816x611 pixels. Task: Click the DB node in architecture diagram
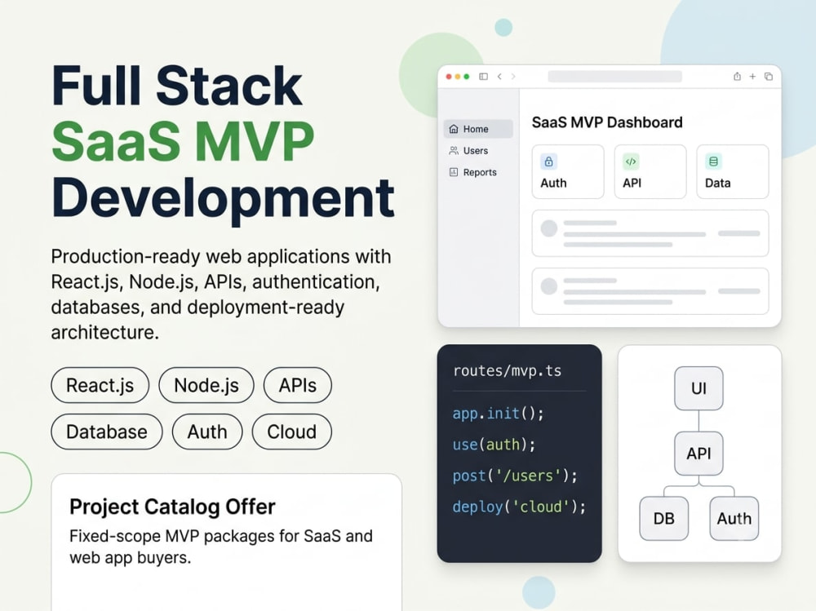(664, 518)
